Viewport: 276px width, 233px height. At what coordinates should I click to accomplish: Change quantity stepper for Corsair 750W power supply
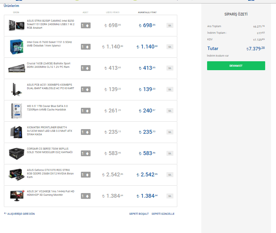click(x=86, y=154)
